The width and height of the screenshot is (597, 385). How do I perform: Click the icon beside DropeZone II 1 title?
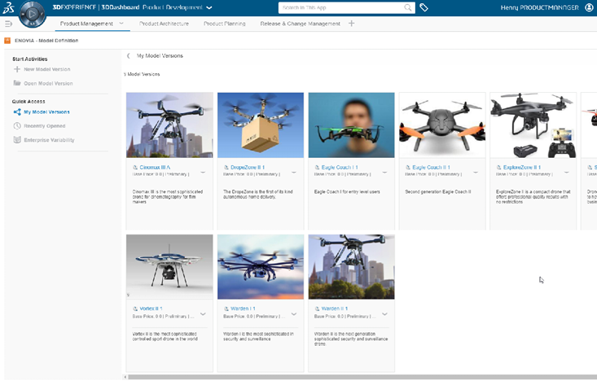click(x=226, y=168)
